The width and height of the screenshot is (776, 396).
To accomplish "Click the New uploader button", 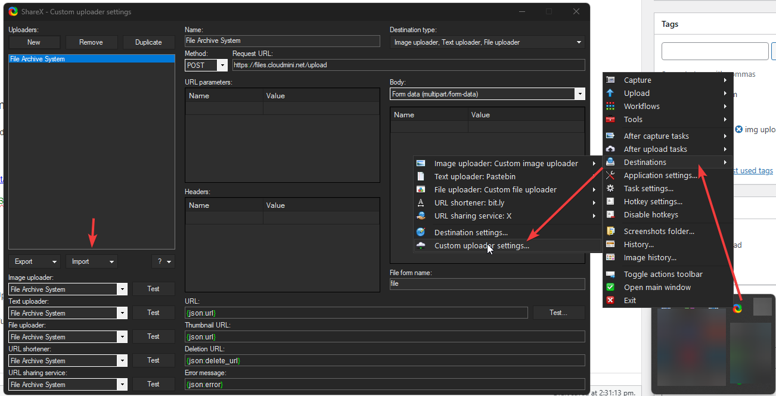I will (34, 42).
